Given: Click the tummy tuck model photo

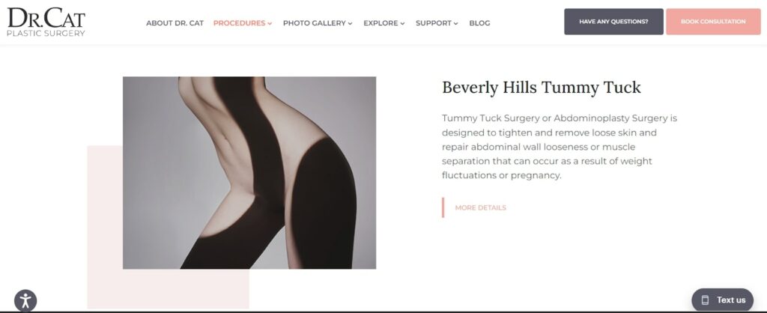Looking at the screenshot, I should 249,173.
